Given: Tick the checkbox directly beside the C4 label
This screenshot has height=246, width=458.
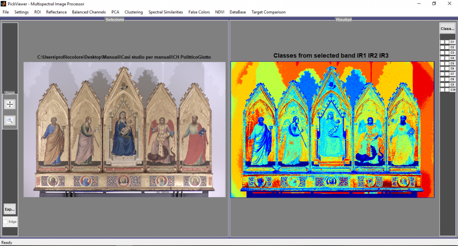Looking at the screenshot, I should [447, 58].
